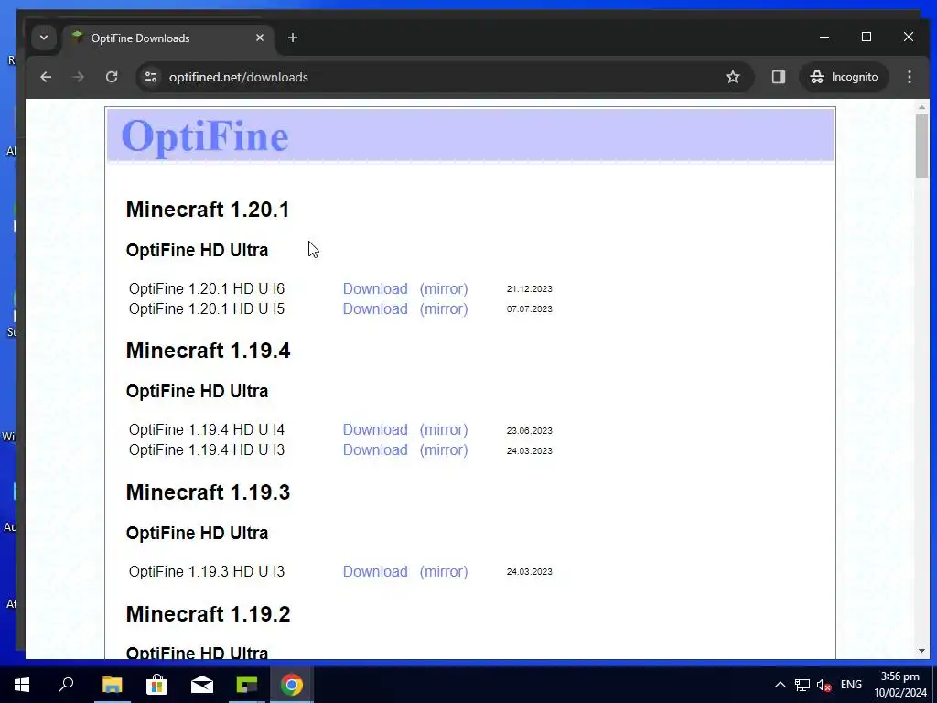937x703 pixels.
Task: Close the OptiFine Downloads tab
Action: tap(259, 38)
